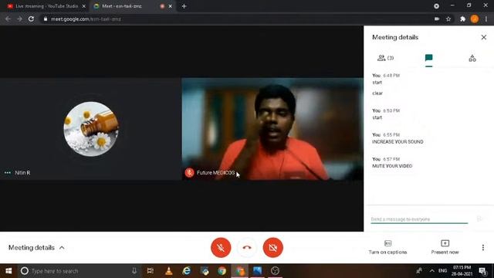This screenshot has height=278, width=494.
Task: Open the OBS Studio taskbar icon
Action: point(275,271)
